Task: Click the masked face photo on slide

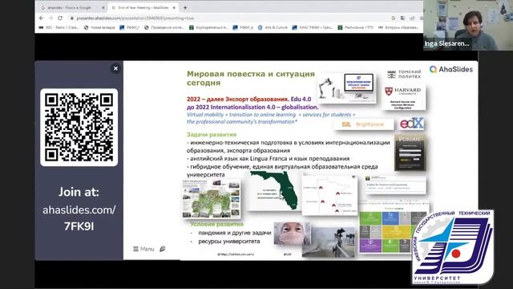Action: (292, 233)
